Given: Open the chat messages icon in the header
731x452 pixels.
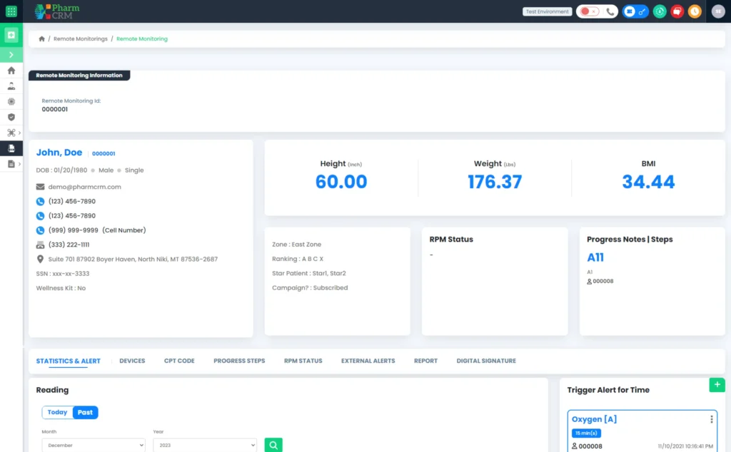Looking at the screenshot, I should pyautogui.click(x=677, y=11).
